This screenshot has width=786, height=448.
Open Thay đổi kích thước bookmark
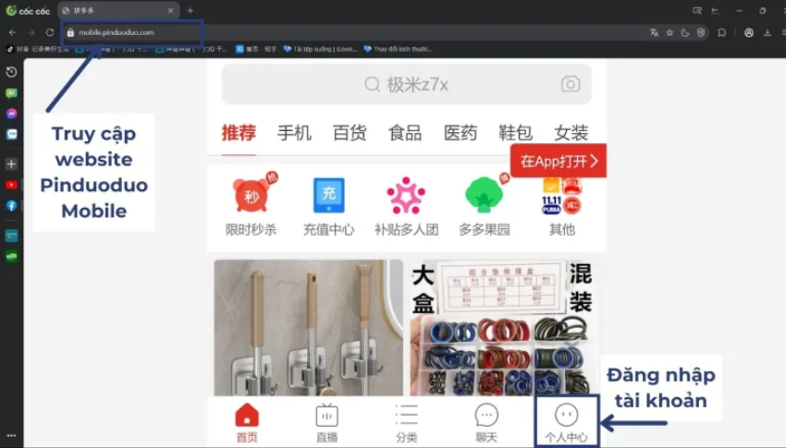coord(398,49)
